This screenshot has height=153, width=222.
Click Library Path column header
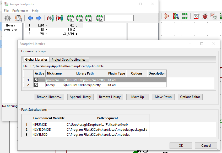[x=85, y=73]
